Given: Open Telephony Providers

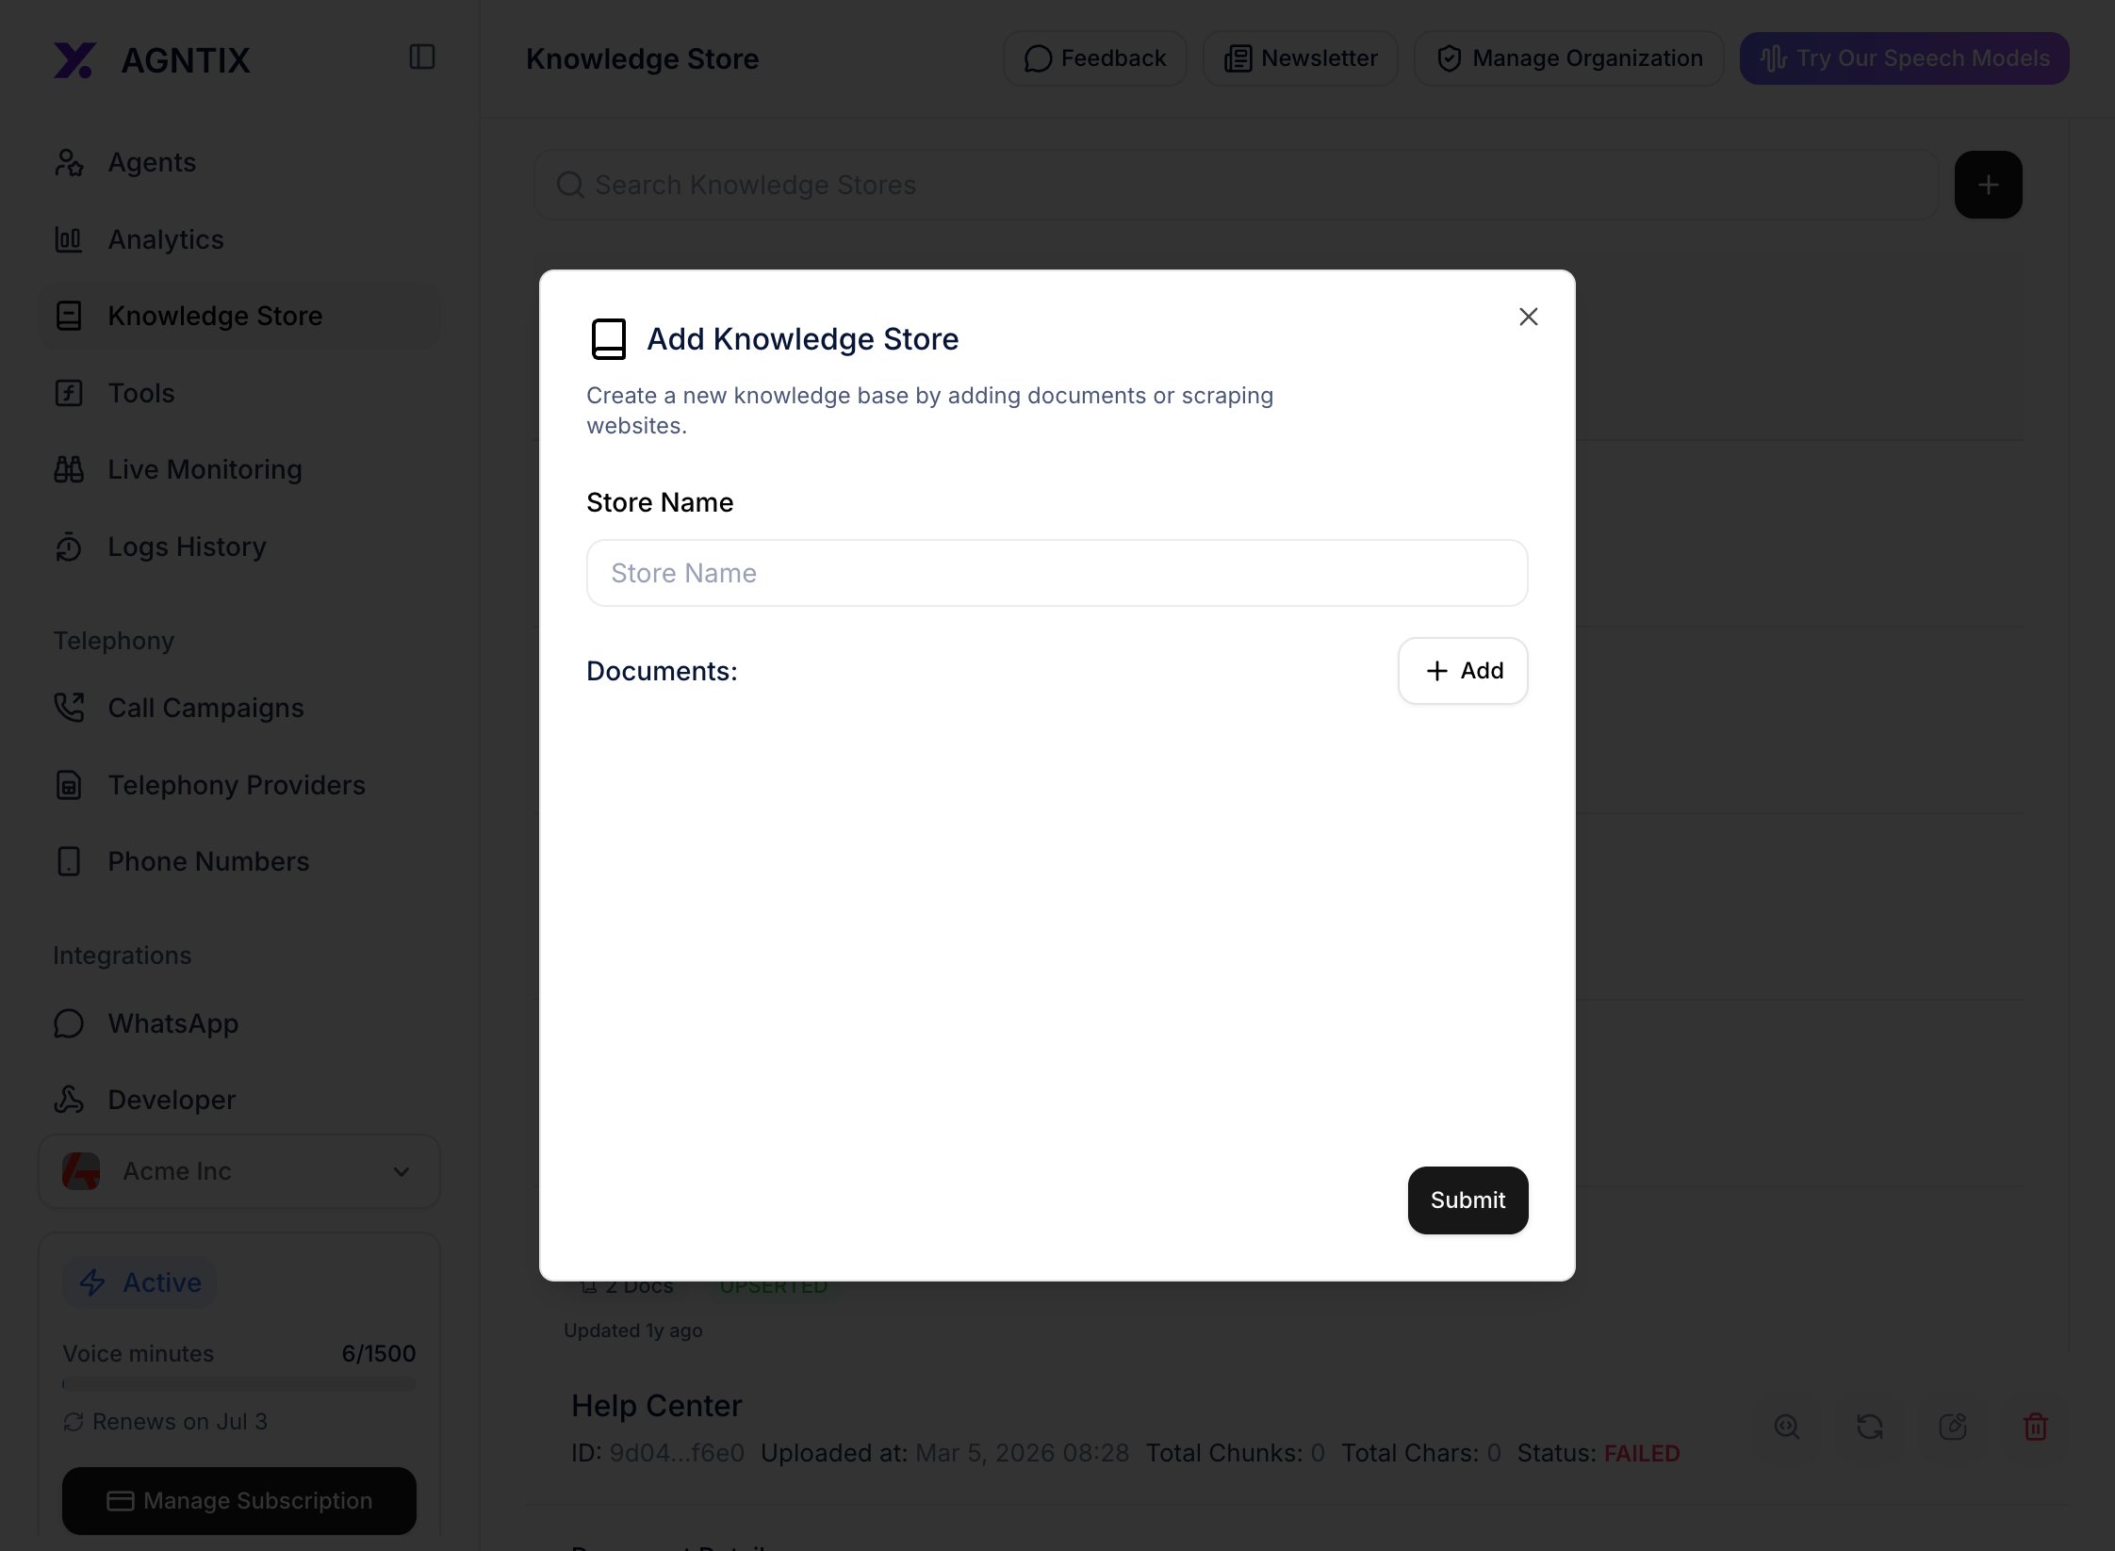Looking at the screenshot, I should (238, 785).
